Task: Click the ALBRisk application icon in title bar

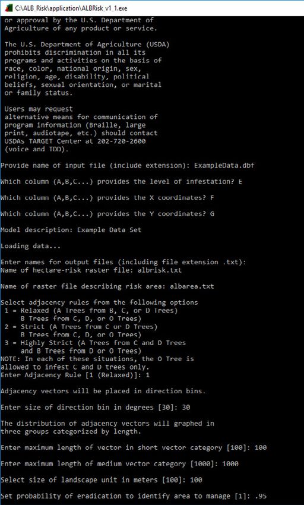Action: 9,8
